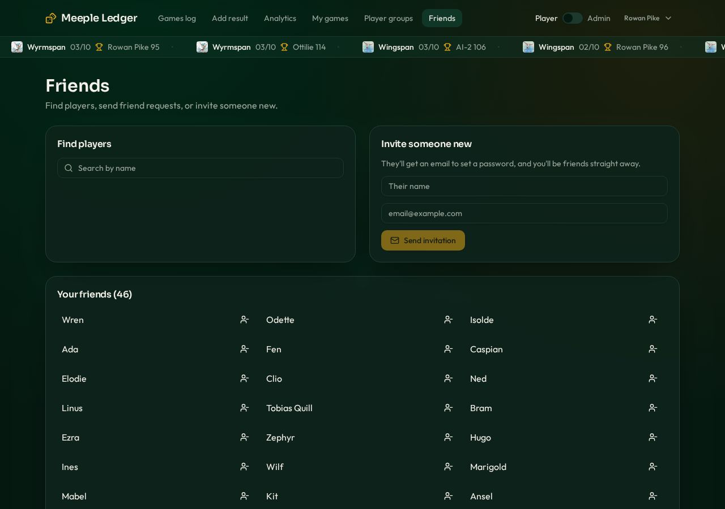
Task: Remove Marigold from friends
Action: coord(653,467)
